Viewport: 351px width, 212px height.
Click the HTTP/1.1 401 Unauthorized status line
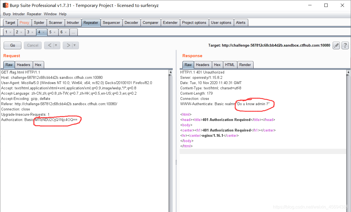point(202,72)
